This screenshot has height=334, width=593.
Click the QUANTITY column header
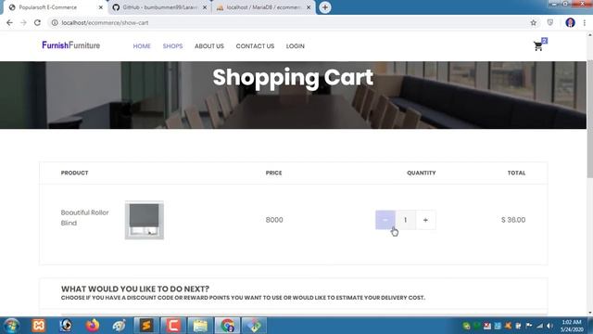pos(422,173)
